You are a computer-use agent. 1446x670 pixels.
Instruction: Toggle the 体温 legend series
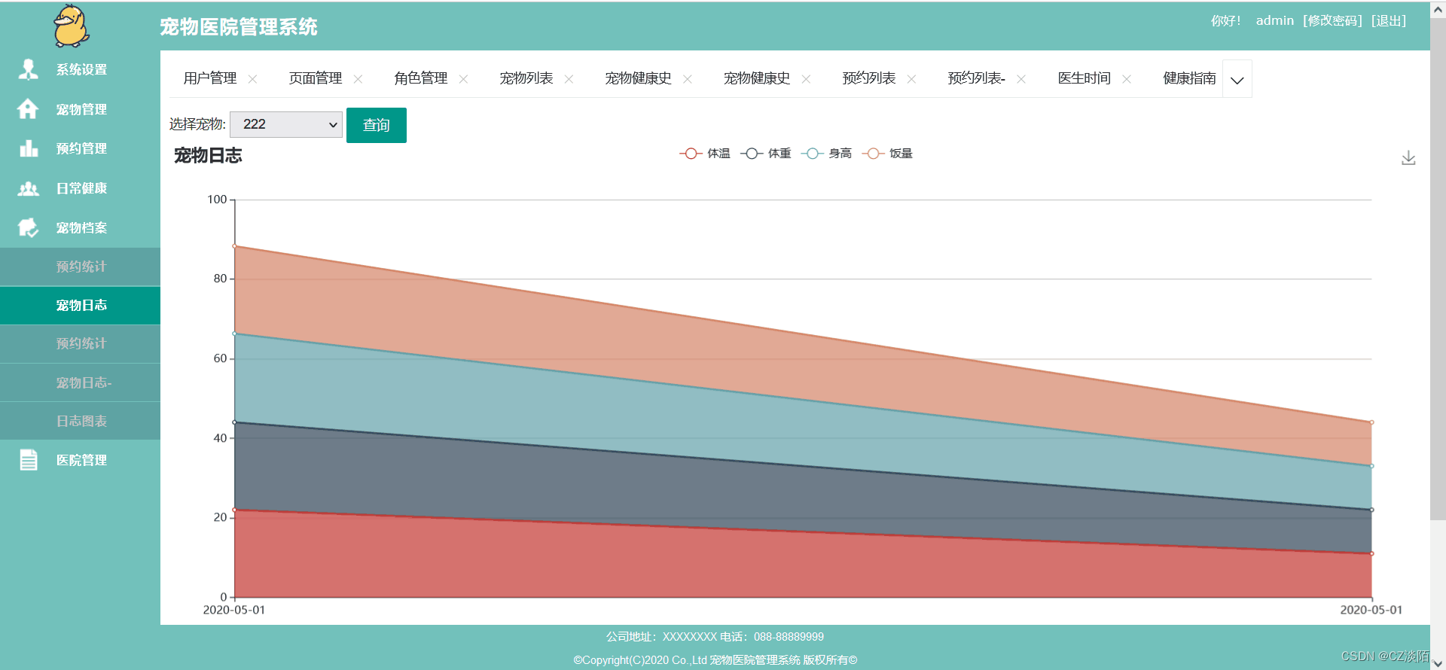(705, 154)
